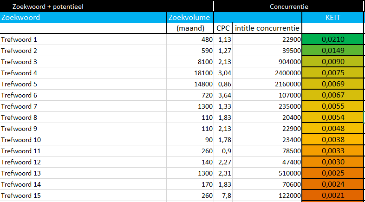Image resolution: width=365 pixels, height=202 pixels.
Task: Click the orange KEIT value 0,0021
Action: click(332, 195)
